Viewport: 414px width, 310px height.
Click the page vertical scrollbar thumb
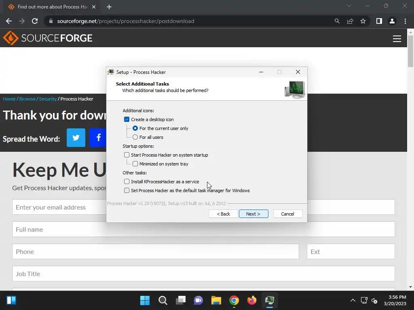coord(411,51)
